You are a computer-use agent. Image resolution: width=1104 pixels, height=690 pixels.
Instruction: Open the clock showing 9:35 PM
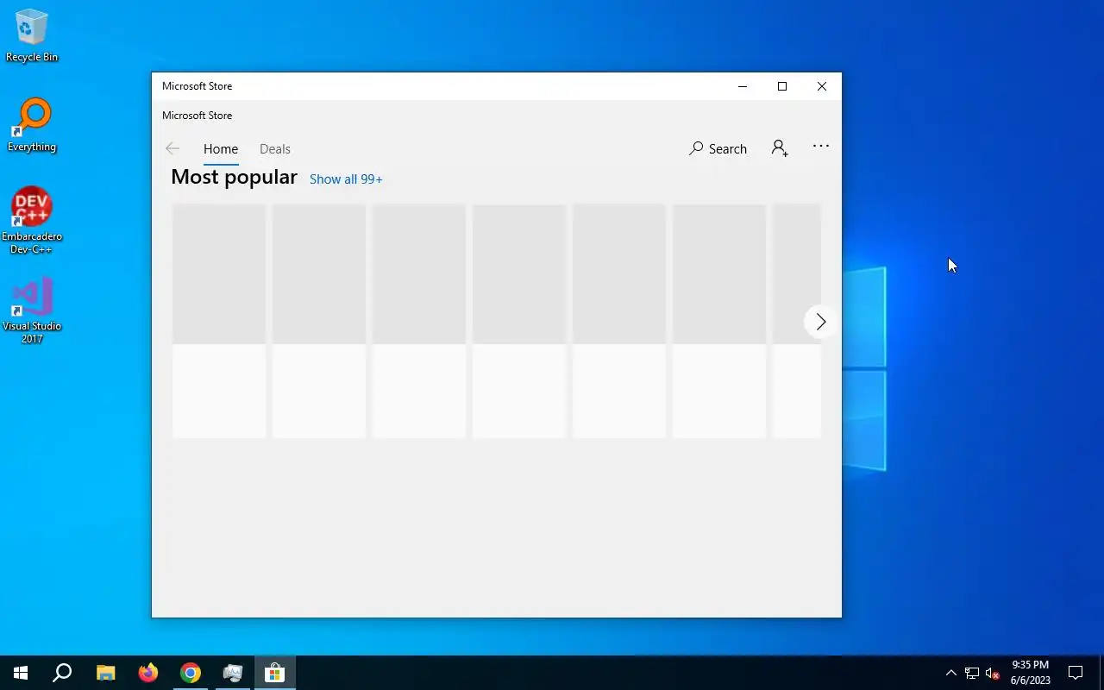(1031, 673)
